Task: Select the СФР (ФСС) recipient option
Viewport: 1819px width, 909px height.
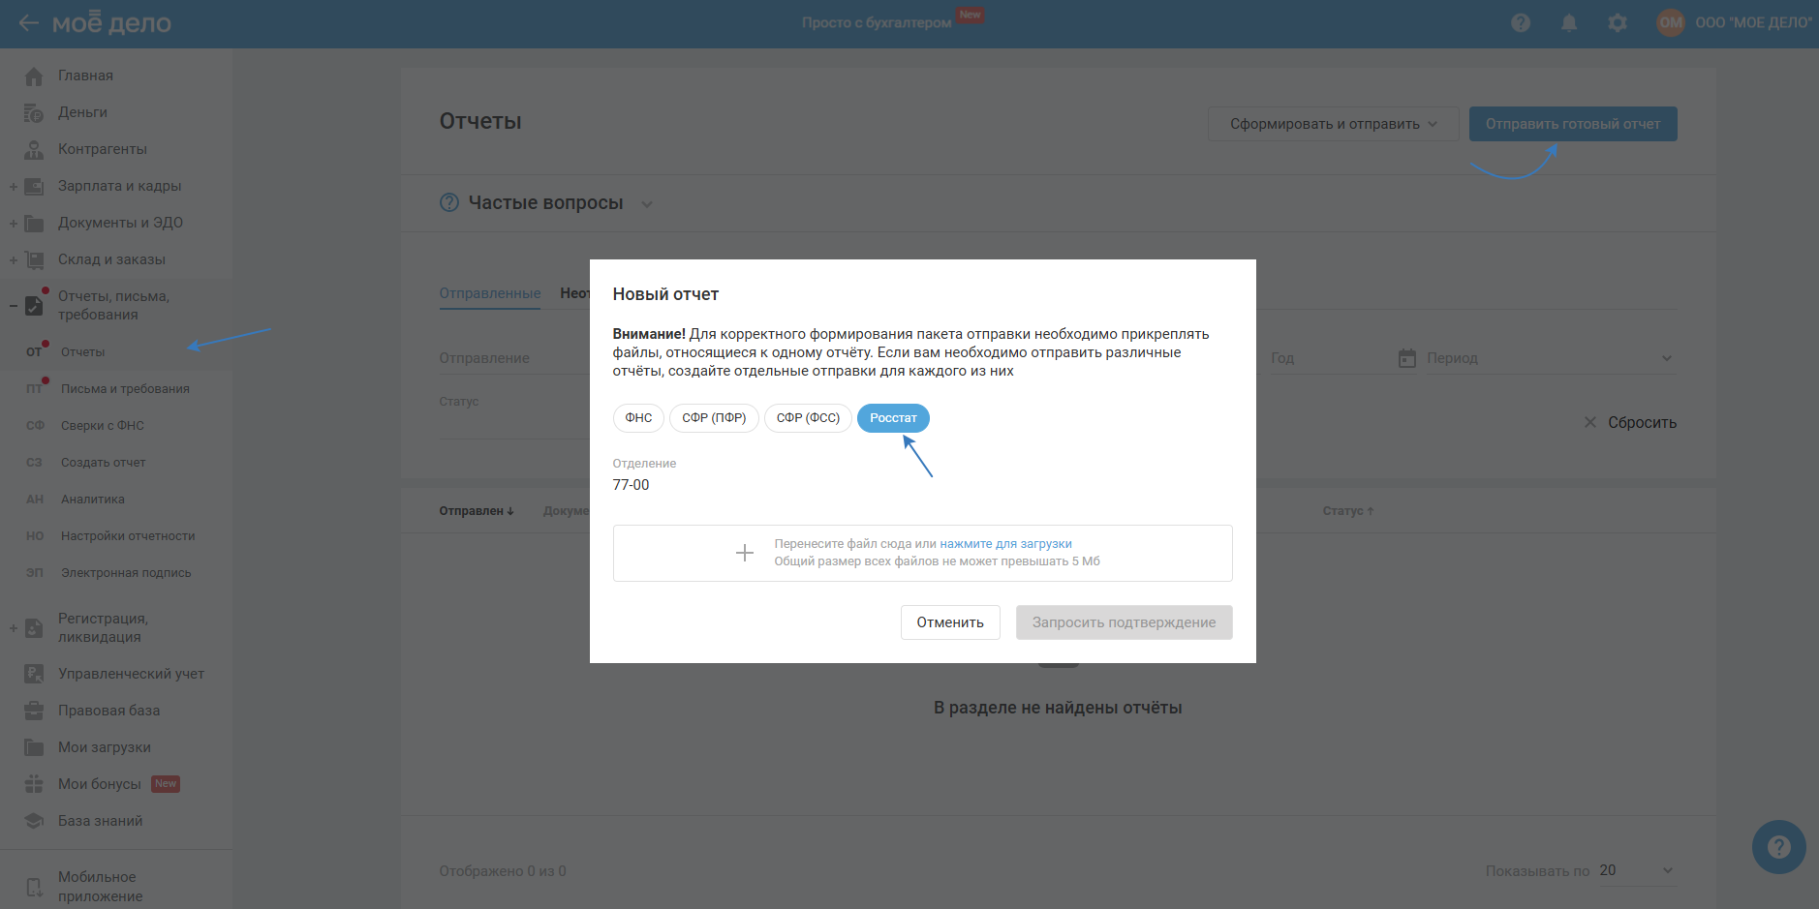Action: (x=808, y=418)
